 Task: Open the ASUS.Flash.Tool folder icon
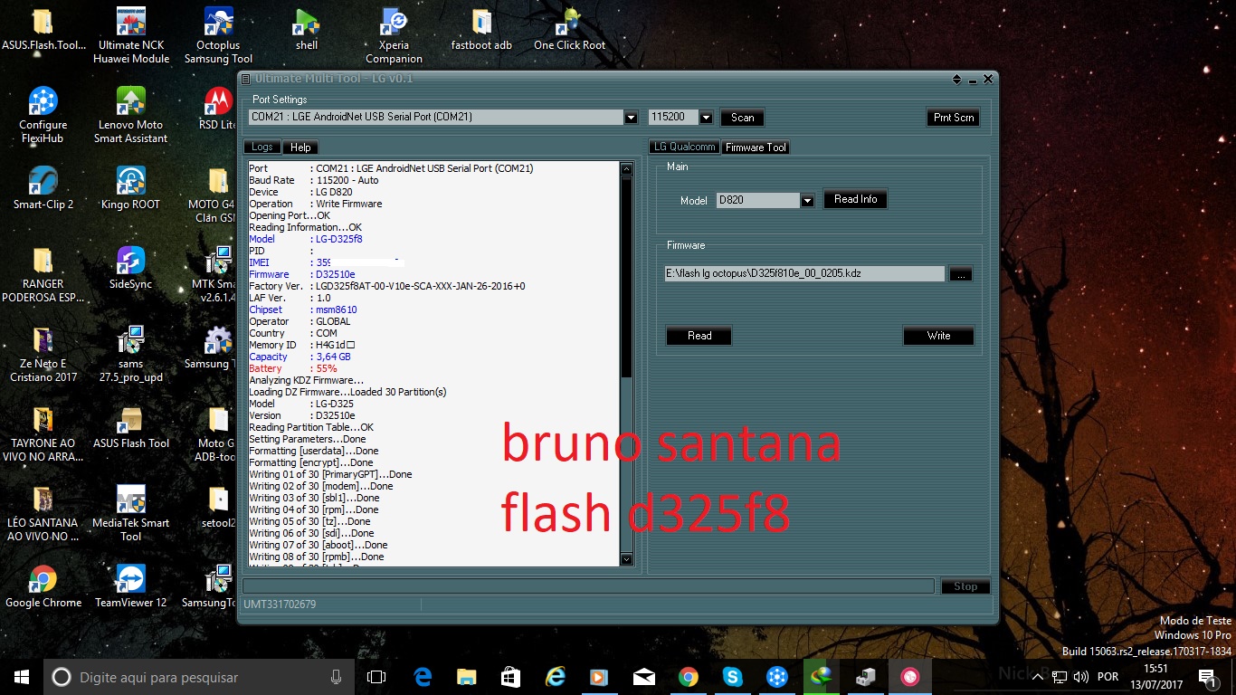coord(43,31)
